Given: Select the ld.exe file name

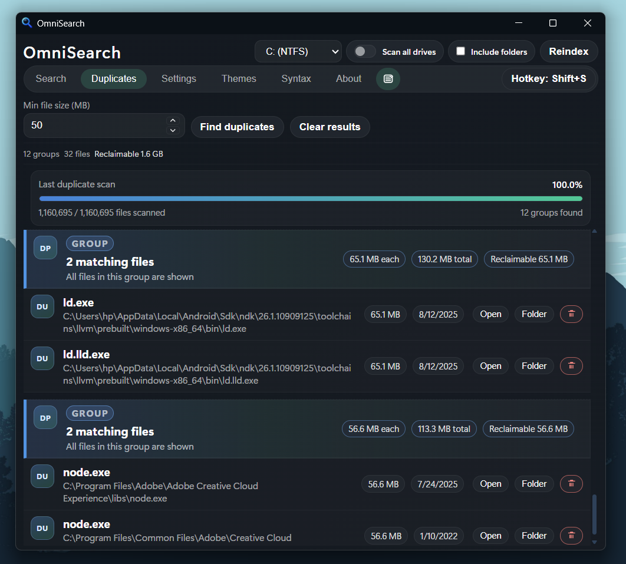Looking at the screenshot, I should tap(78, 302).
